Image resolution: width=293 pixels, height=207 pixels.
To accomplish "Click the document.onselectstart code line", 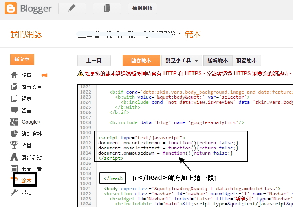I will (x=168, y=148).
